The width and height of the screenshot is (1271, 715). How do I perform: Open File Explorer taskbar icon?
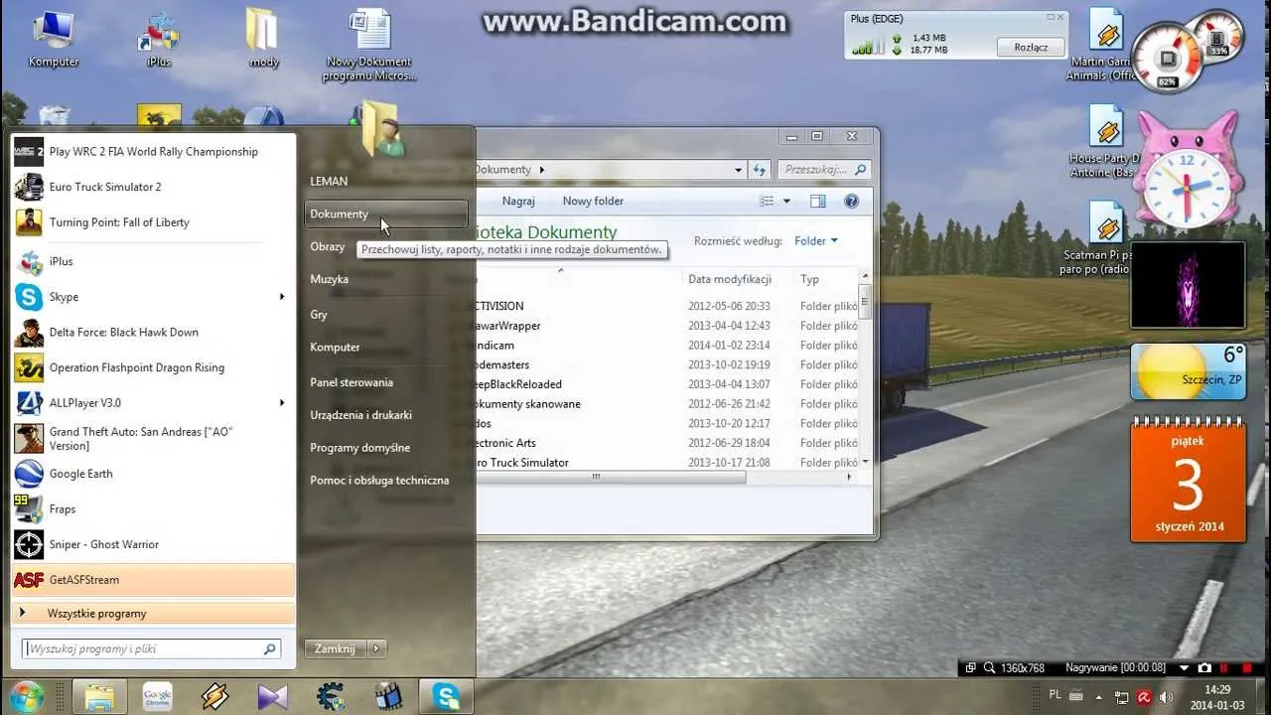(x=99, y=696)
